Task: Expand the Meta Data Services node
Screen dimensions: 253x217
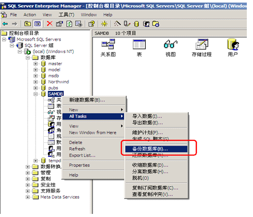Action: 28,197
